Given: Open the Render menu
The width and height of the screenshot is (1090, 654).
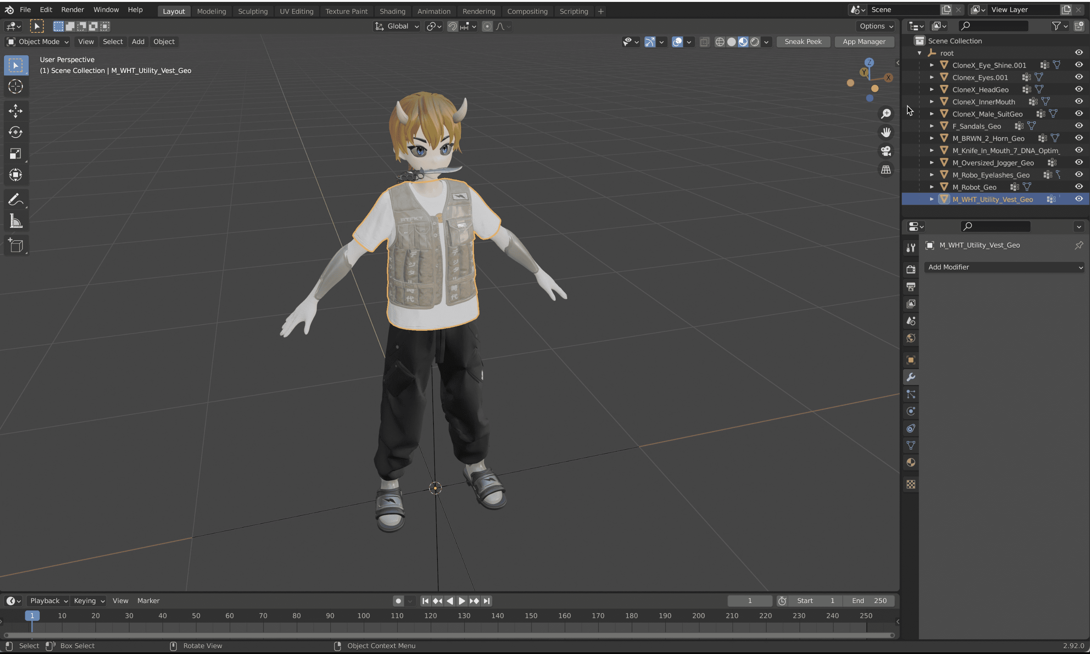Looking at the screenshot, I should (x=73, y=10).
